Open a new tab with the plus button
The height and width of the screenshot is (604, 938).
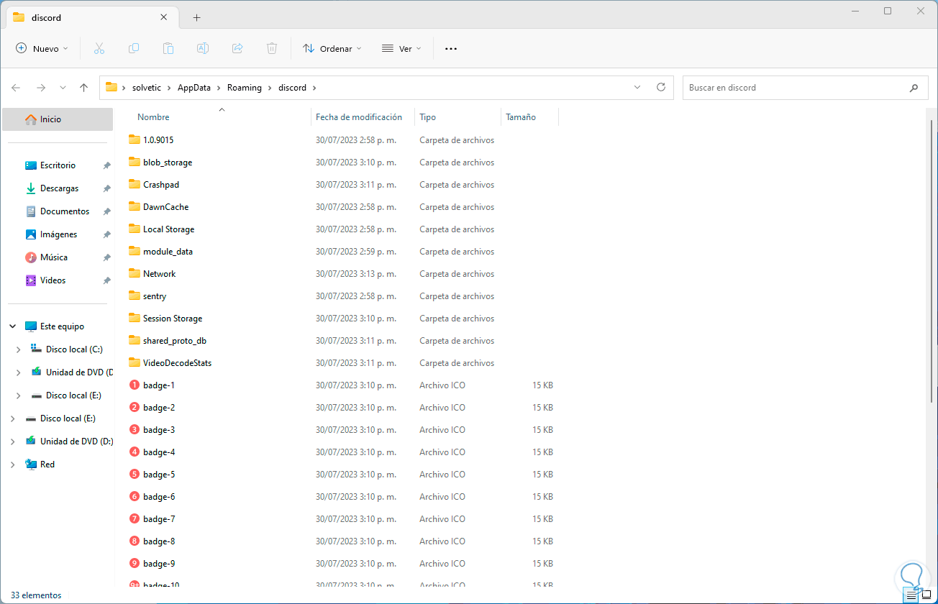(x=196, y=17)
